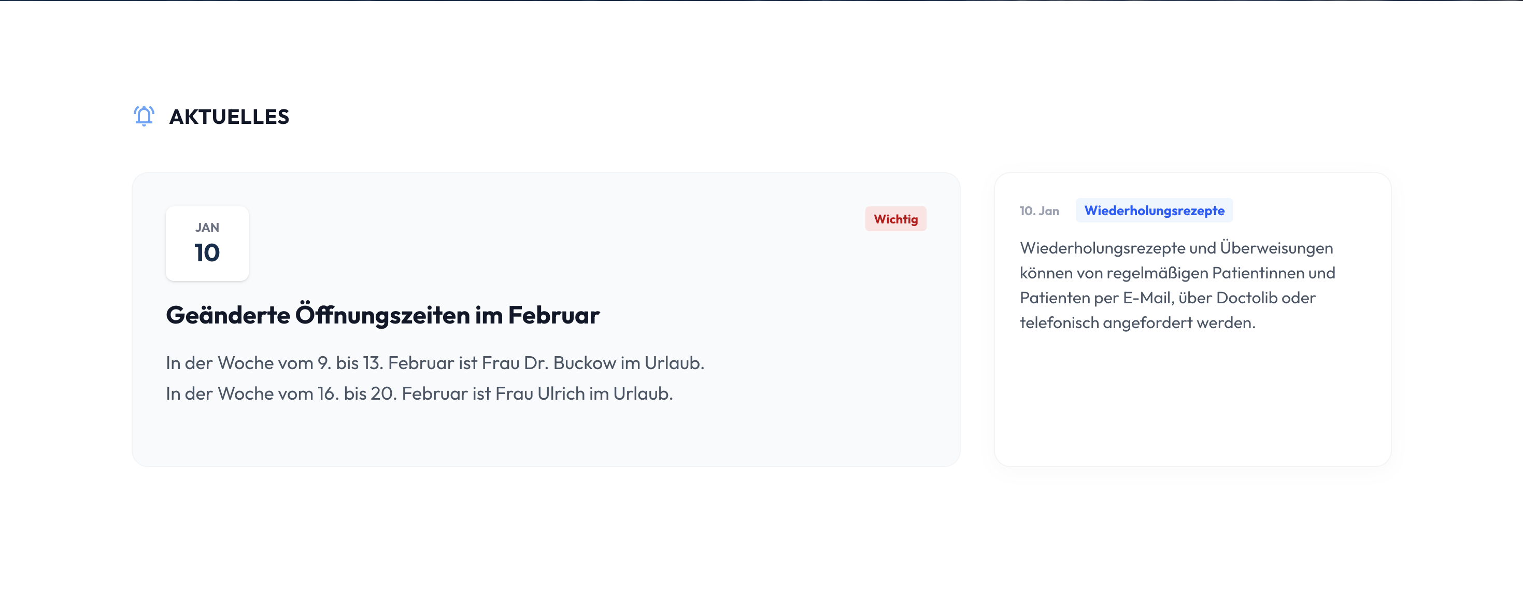This screenshot has width=1523, height=605.
Task: Click the red Wichtig badge
Action: pyautogui.click(x=895, y=219)
